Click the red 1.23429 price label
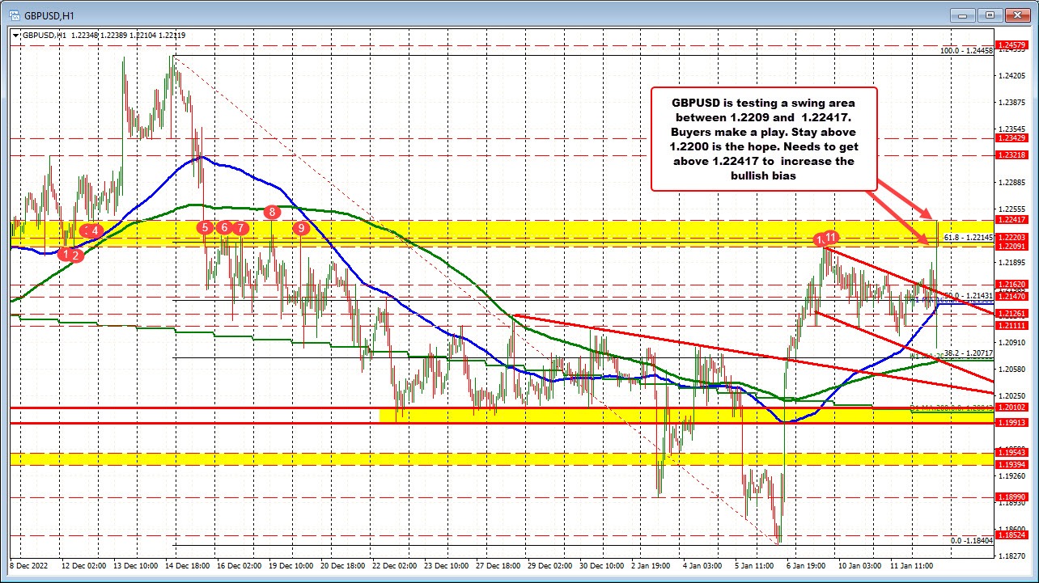The height and width of the screenshot is (583, 1039). pyautogui.click(x=1011, y=138)
